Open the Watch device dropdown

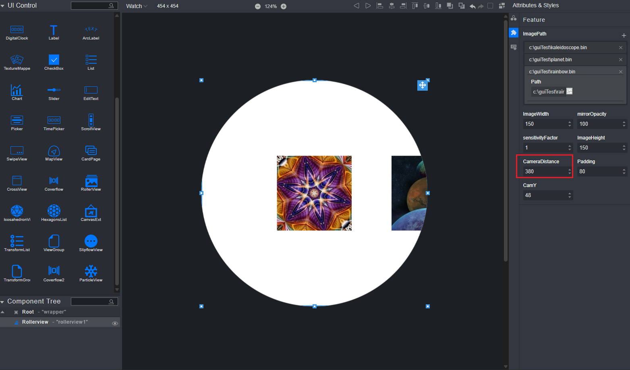point(137,6)
